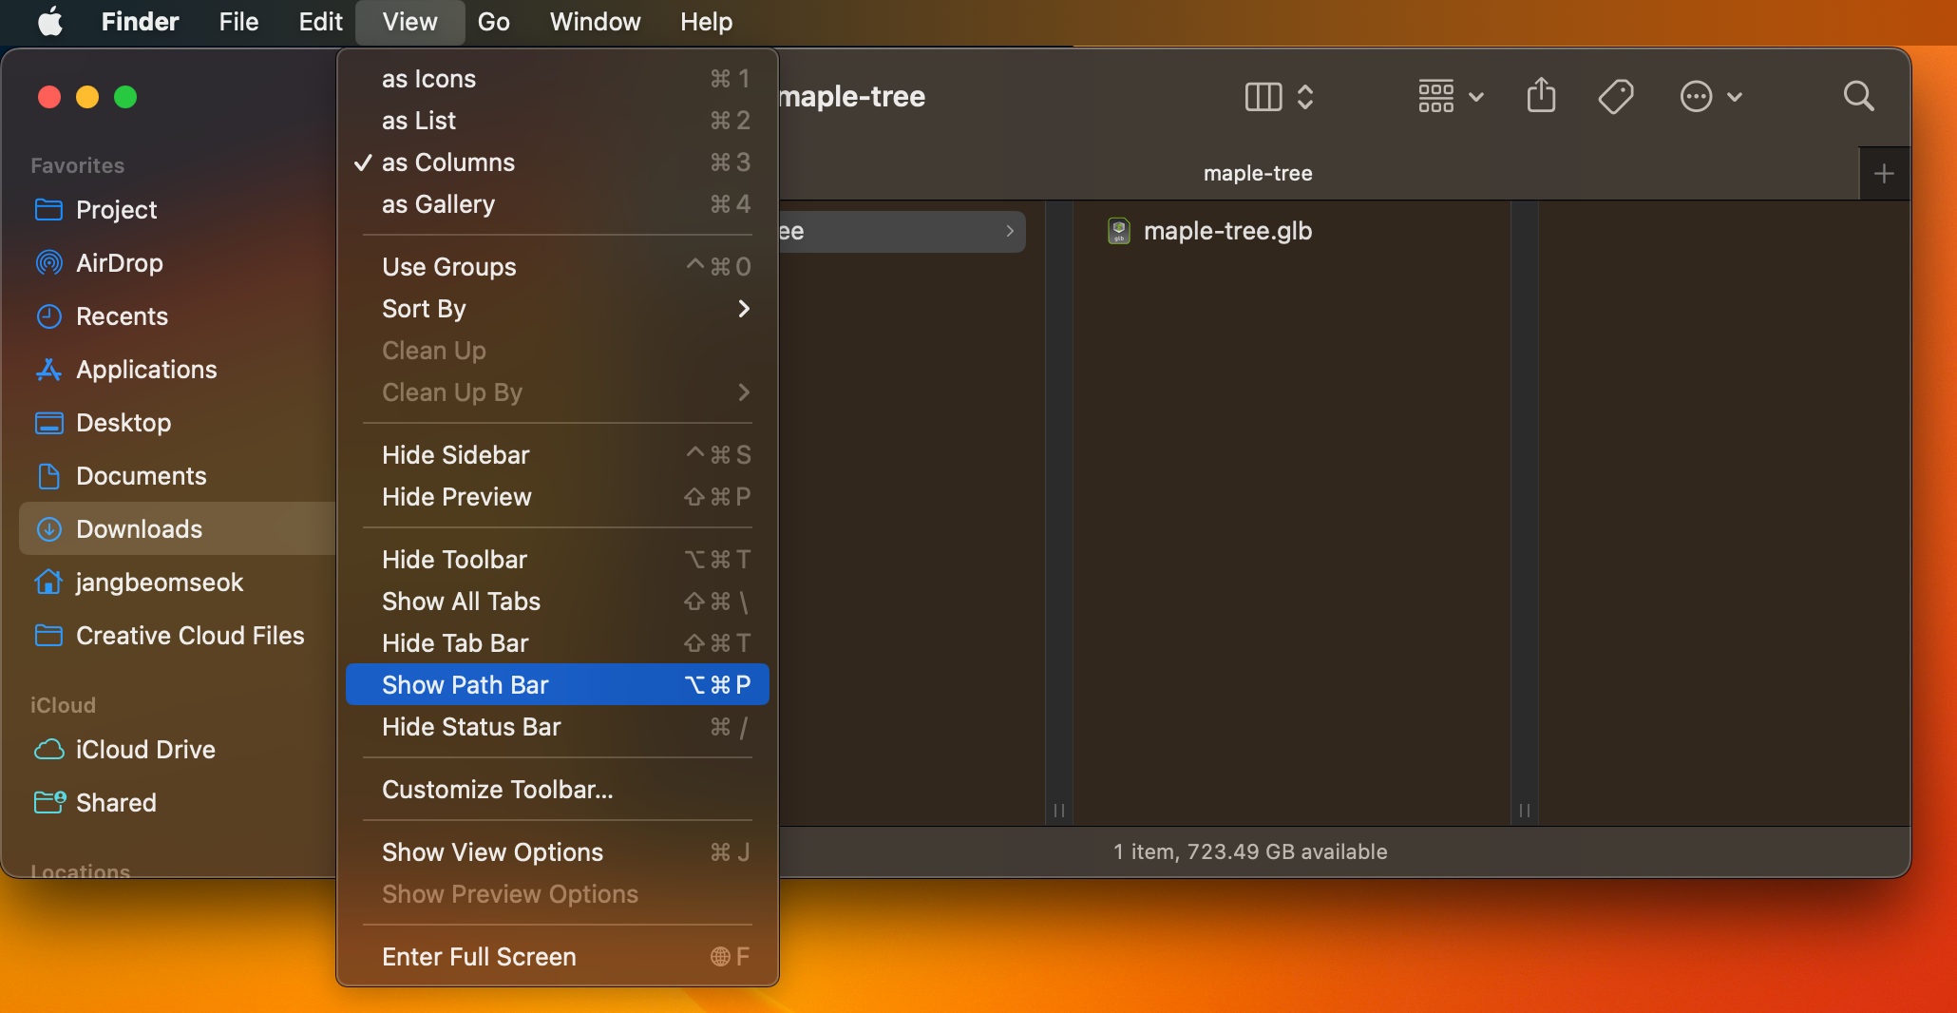Choose Show Path Bar

[x=558, y=685]
